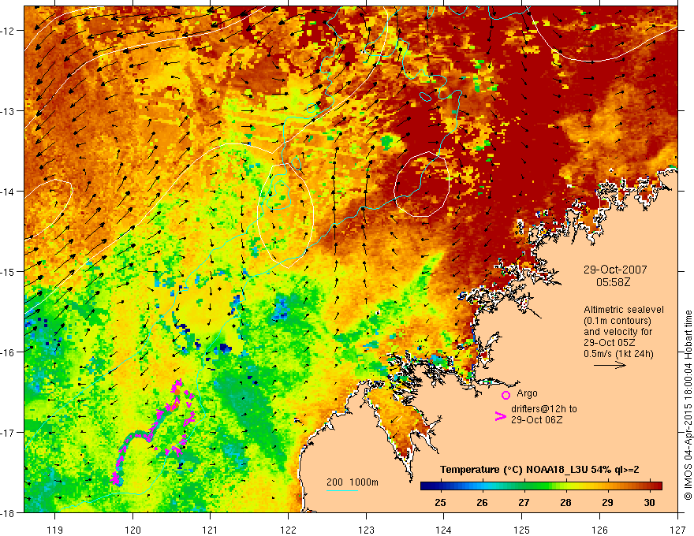The height and width of the screenshot is (536, 694).
Task: Click the 28 value on temperature scale
Action: click(565, 503)
